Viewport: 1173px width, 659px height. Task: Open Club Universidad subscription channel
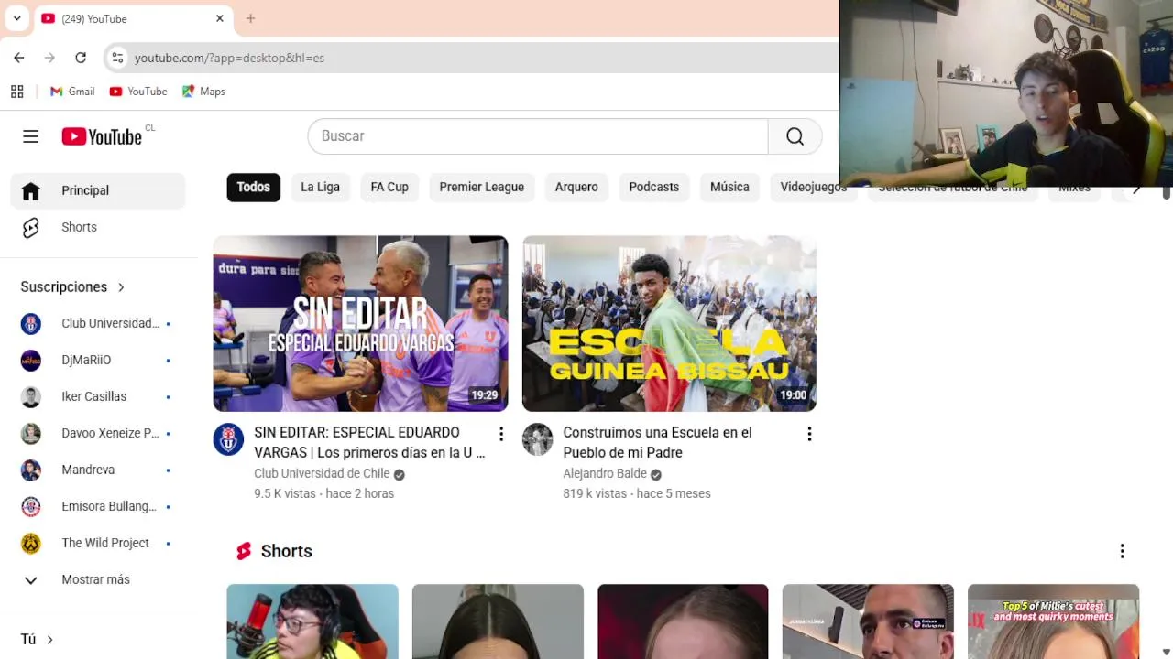98,323
